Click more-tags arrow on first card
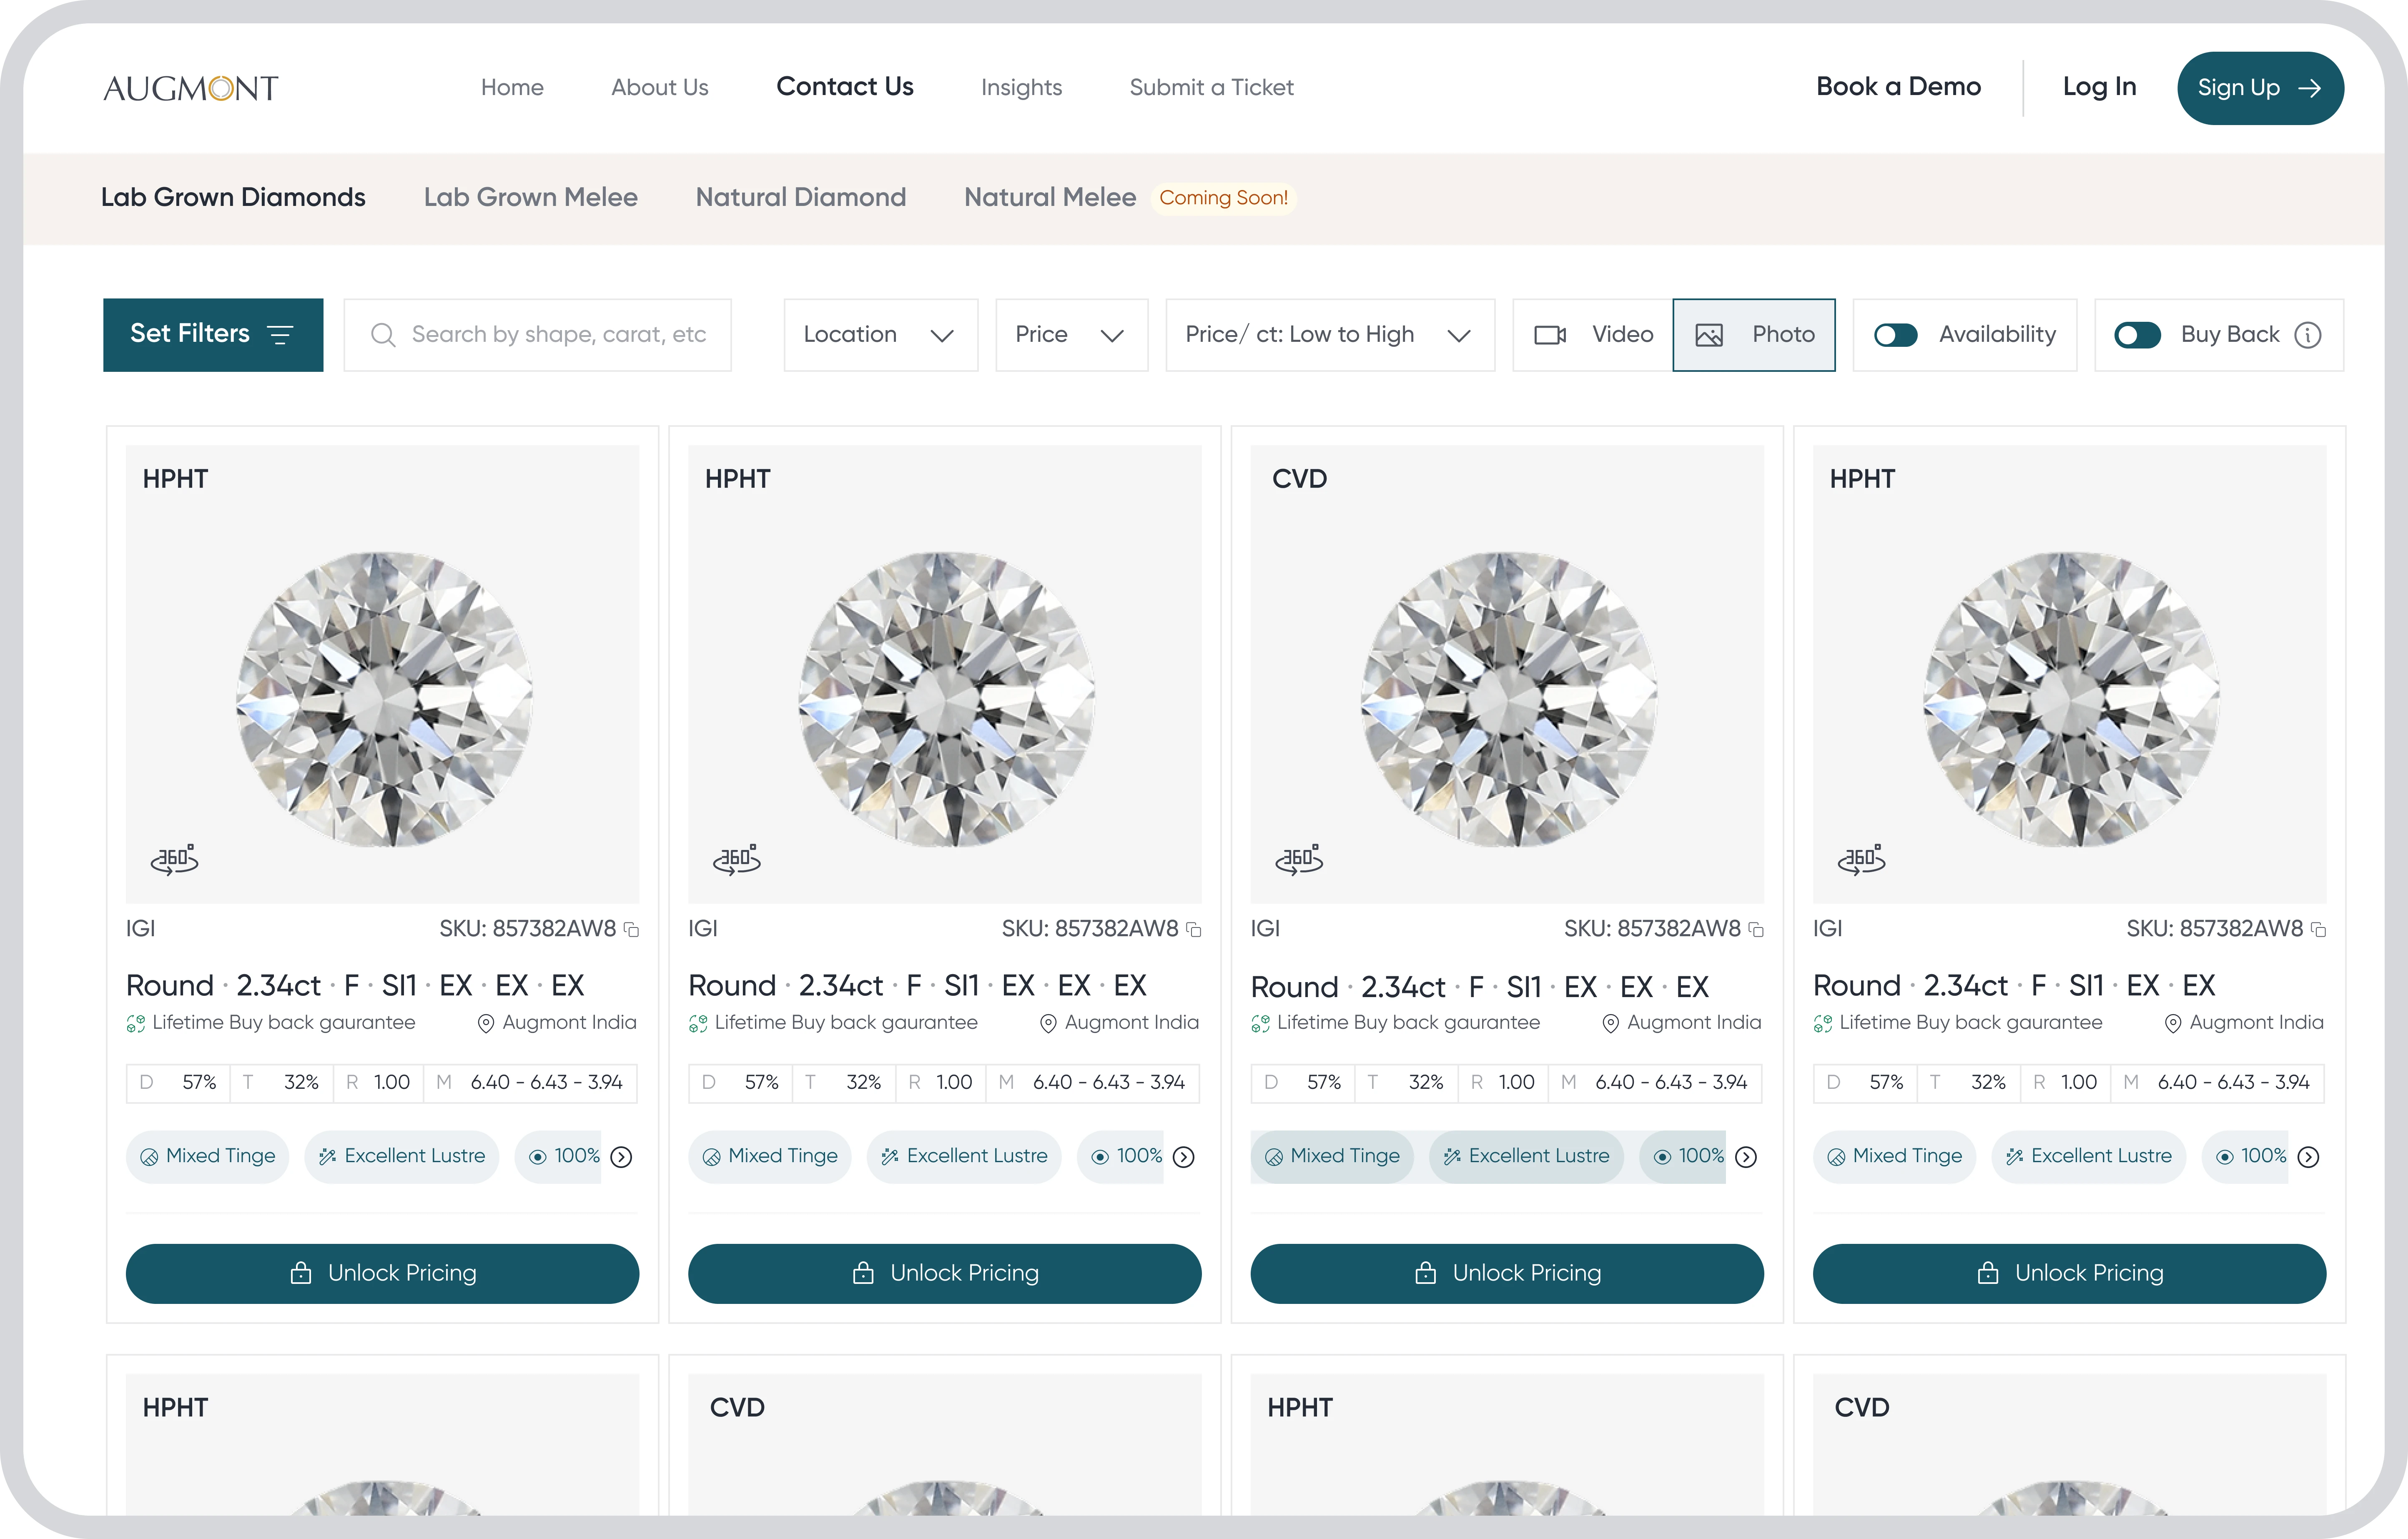Screen dimensions: 2408x1539 coord(621,1157)
